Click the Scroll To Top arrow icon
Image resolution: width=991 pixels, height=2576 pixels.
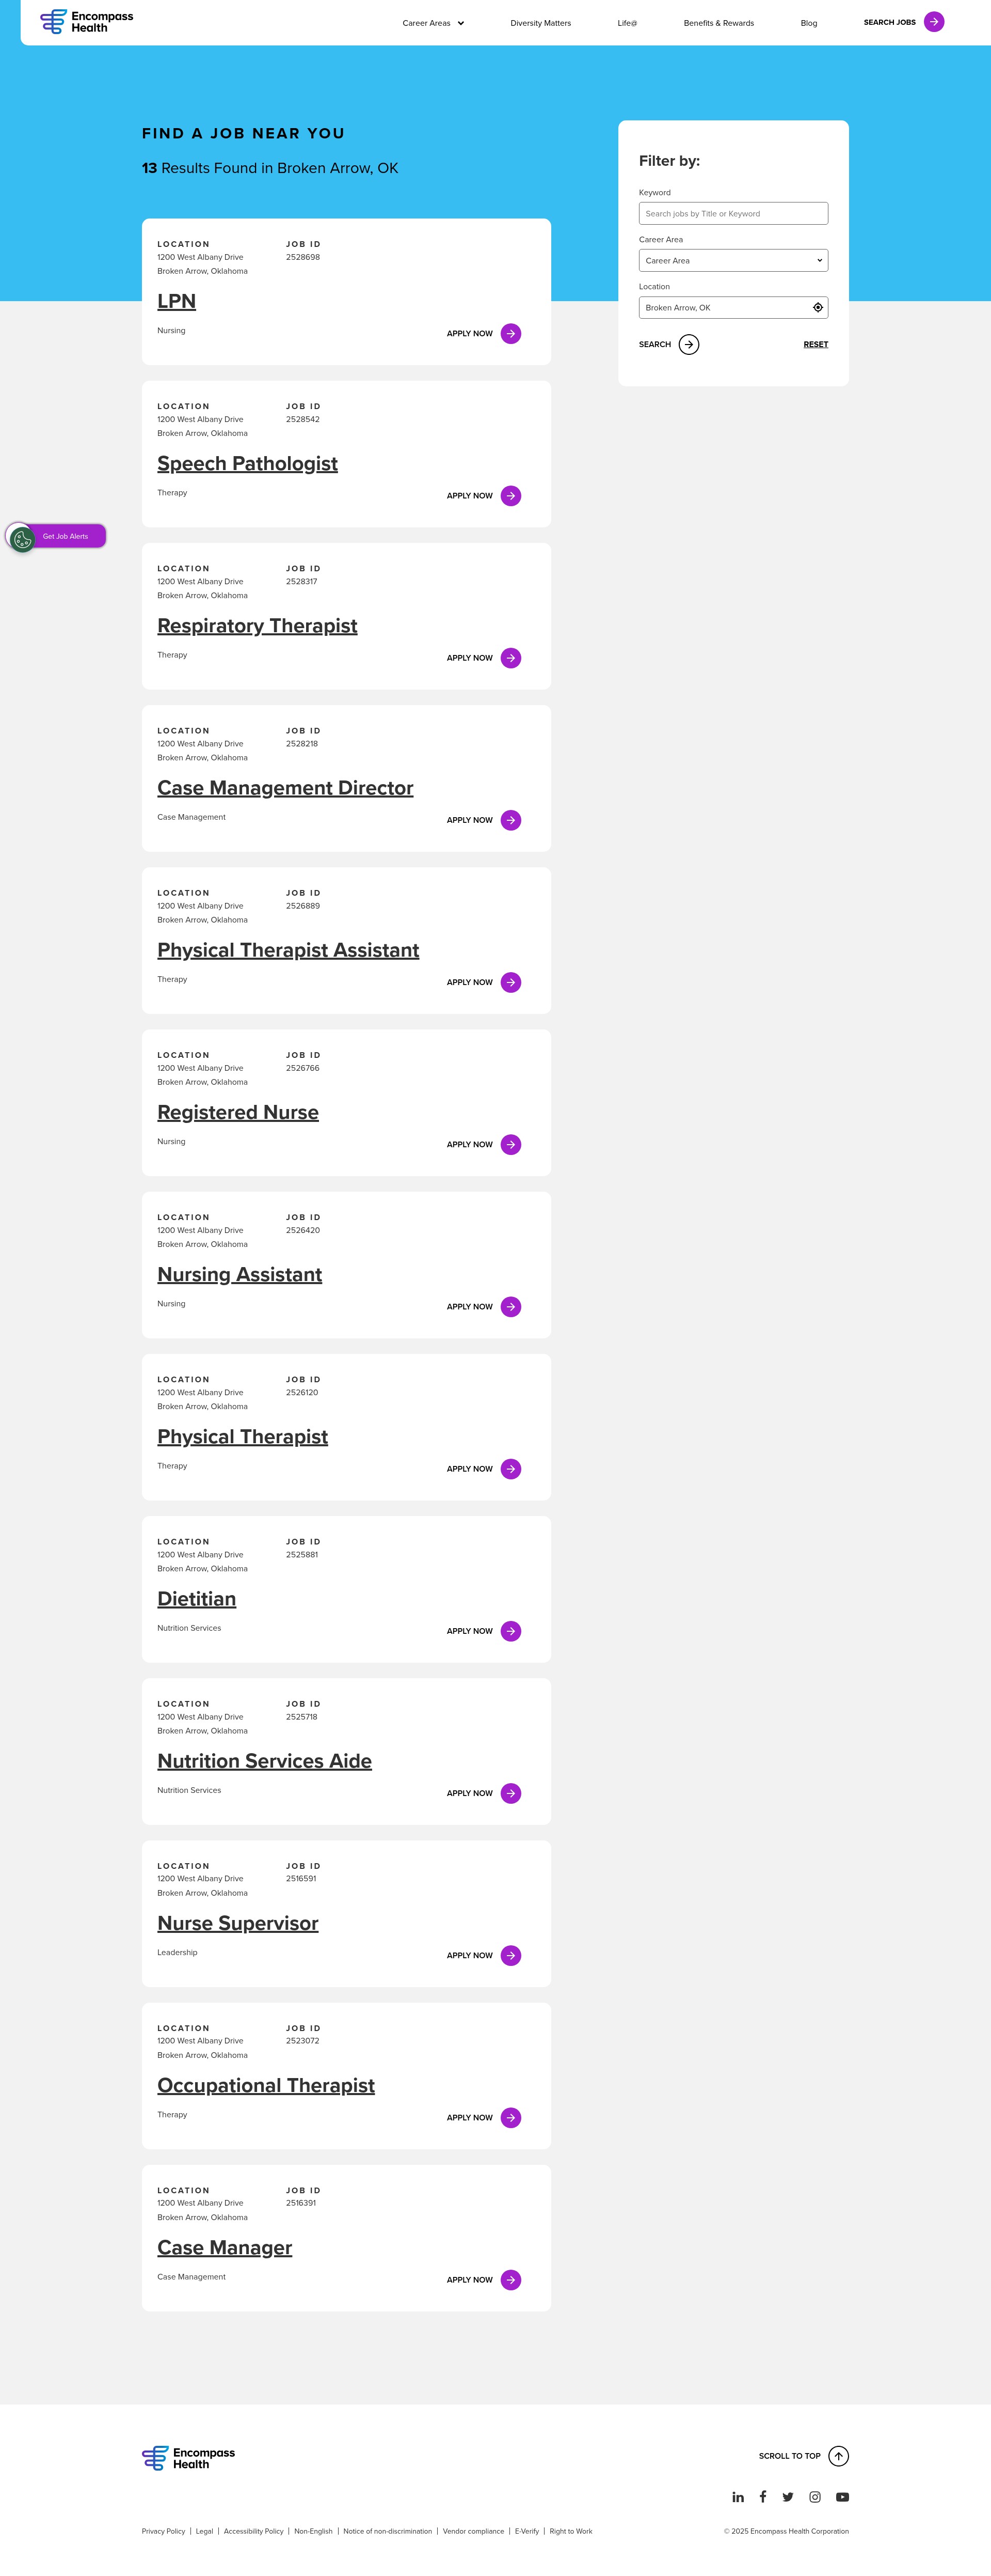[839, 2456]
